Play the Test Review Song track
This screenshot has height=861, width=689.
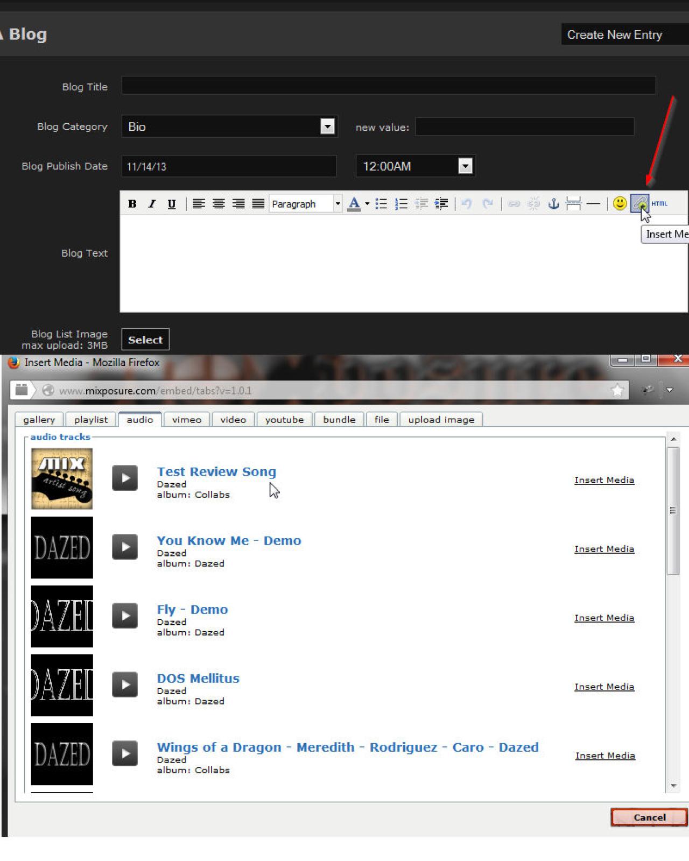125,478
